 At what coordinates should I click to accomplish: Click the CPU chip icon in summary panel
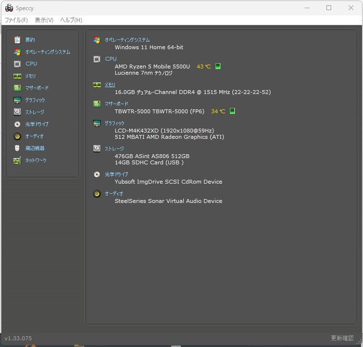coord(97,59)
